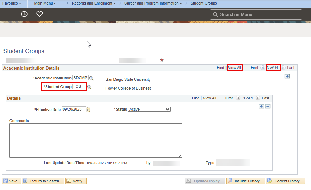This screenshot has width=311, height=190.
Task: Click Find in the Details section
Action: tap(195, 98)
